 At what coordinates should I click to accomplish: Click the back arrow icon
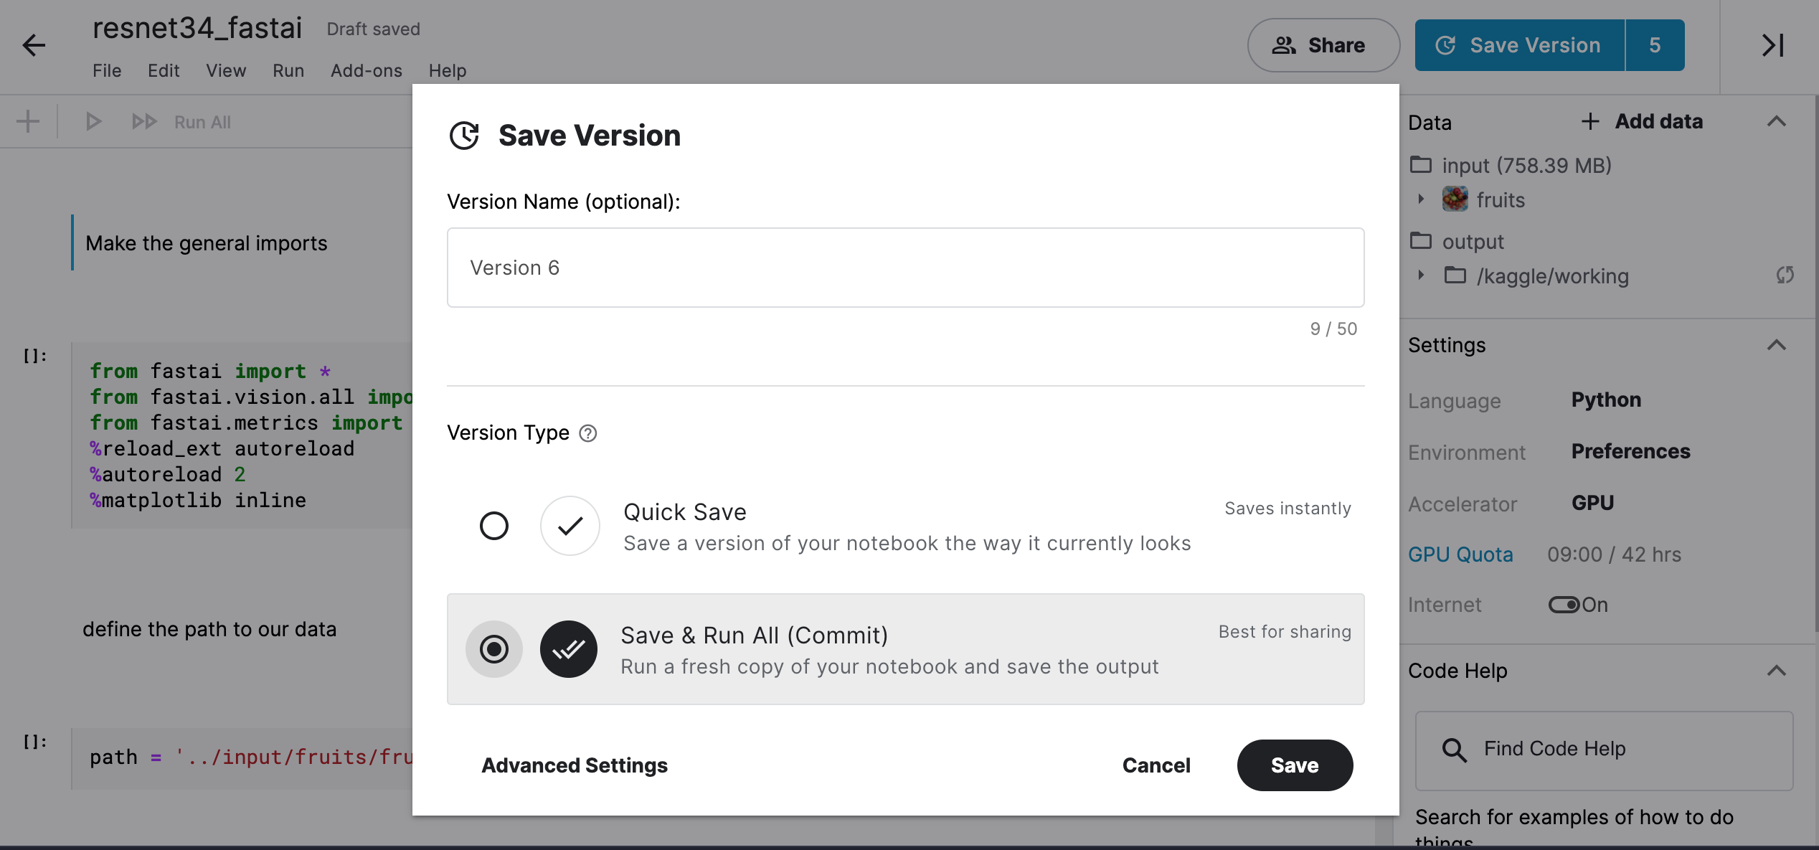pos(34,45)
